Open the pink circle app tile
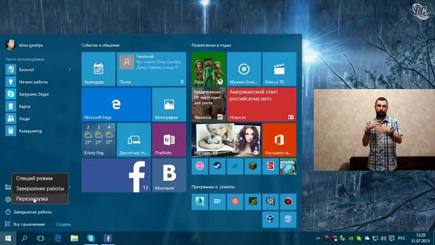435x245 pixels. (x=200, y=166)
